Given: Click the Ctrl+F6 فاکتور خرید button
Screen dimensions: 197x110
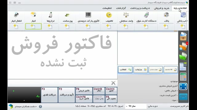Looking at the screenshot, I should point(84,99).
